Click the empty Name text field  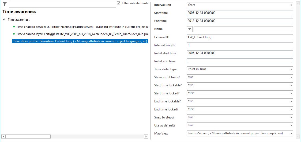(243, 29)
